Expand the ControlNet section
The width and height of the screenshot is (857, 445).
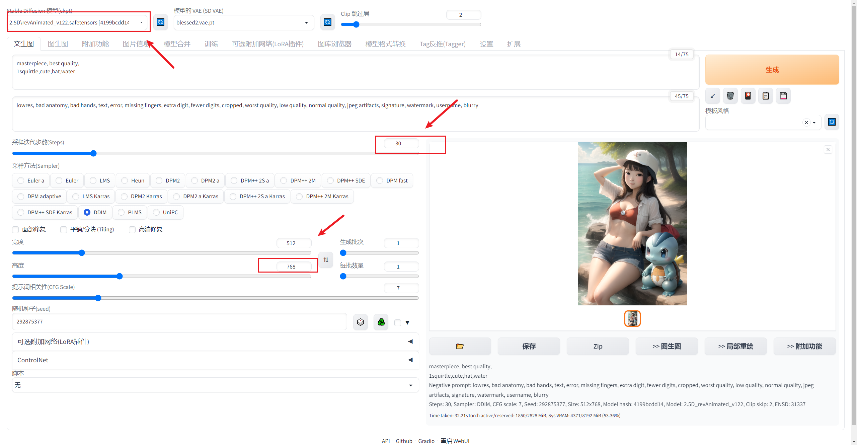pos(215,360)
